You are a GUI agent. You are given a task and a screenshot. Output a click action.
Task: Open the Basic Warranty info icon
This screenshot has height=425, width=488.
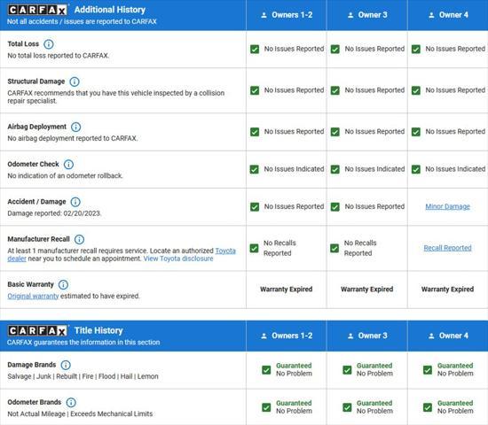[x=64, y=284]
